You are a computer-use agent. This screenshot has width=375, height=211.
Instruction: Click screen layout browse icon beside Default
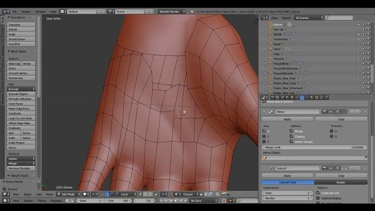[63, 12]
